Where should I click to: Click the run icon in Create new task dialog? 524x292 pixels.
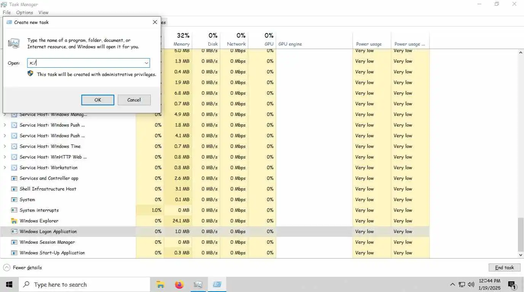coord(14,43)
